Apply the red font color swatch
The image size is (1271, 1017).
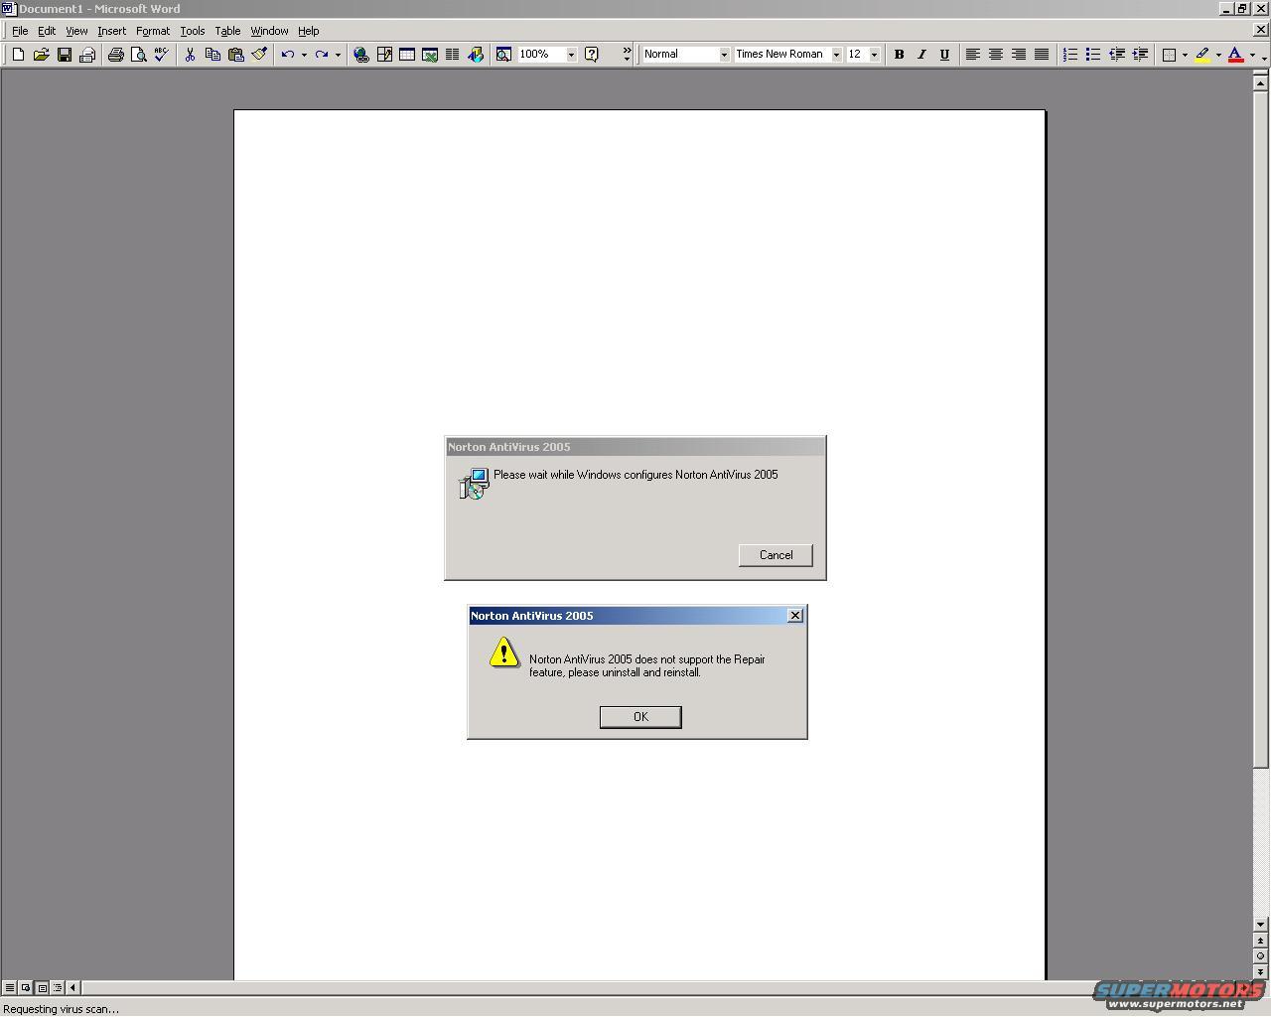pos(1236,55)
